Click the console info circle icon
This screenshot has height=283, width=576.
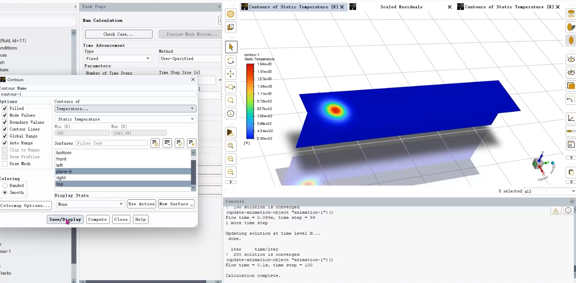point(569,211)
